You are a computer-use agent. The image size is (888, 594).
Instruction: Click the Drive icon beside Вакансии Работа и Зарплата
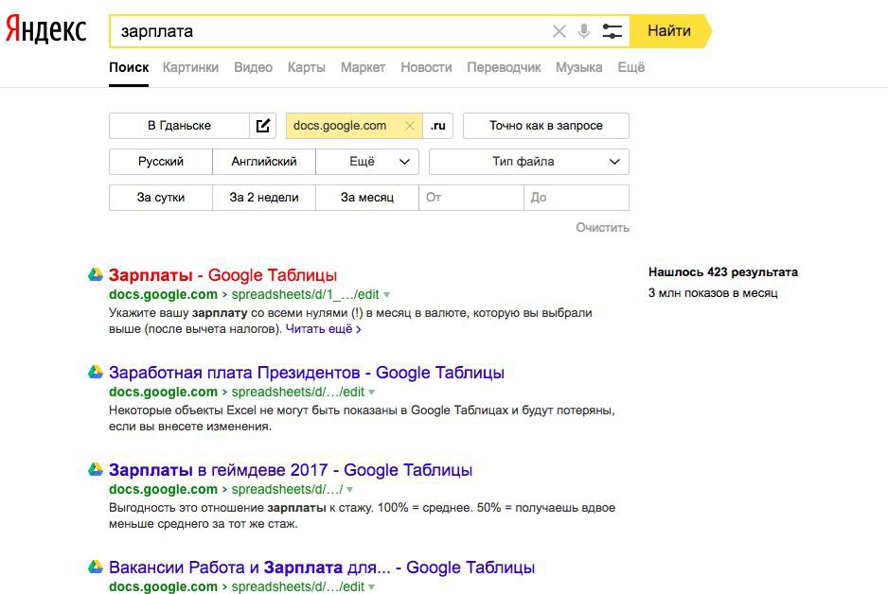95,567
